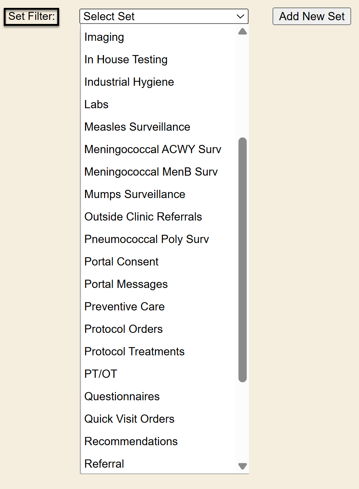Click the Add New Set button

point(311,16)
